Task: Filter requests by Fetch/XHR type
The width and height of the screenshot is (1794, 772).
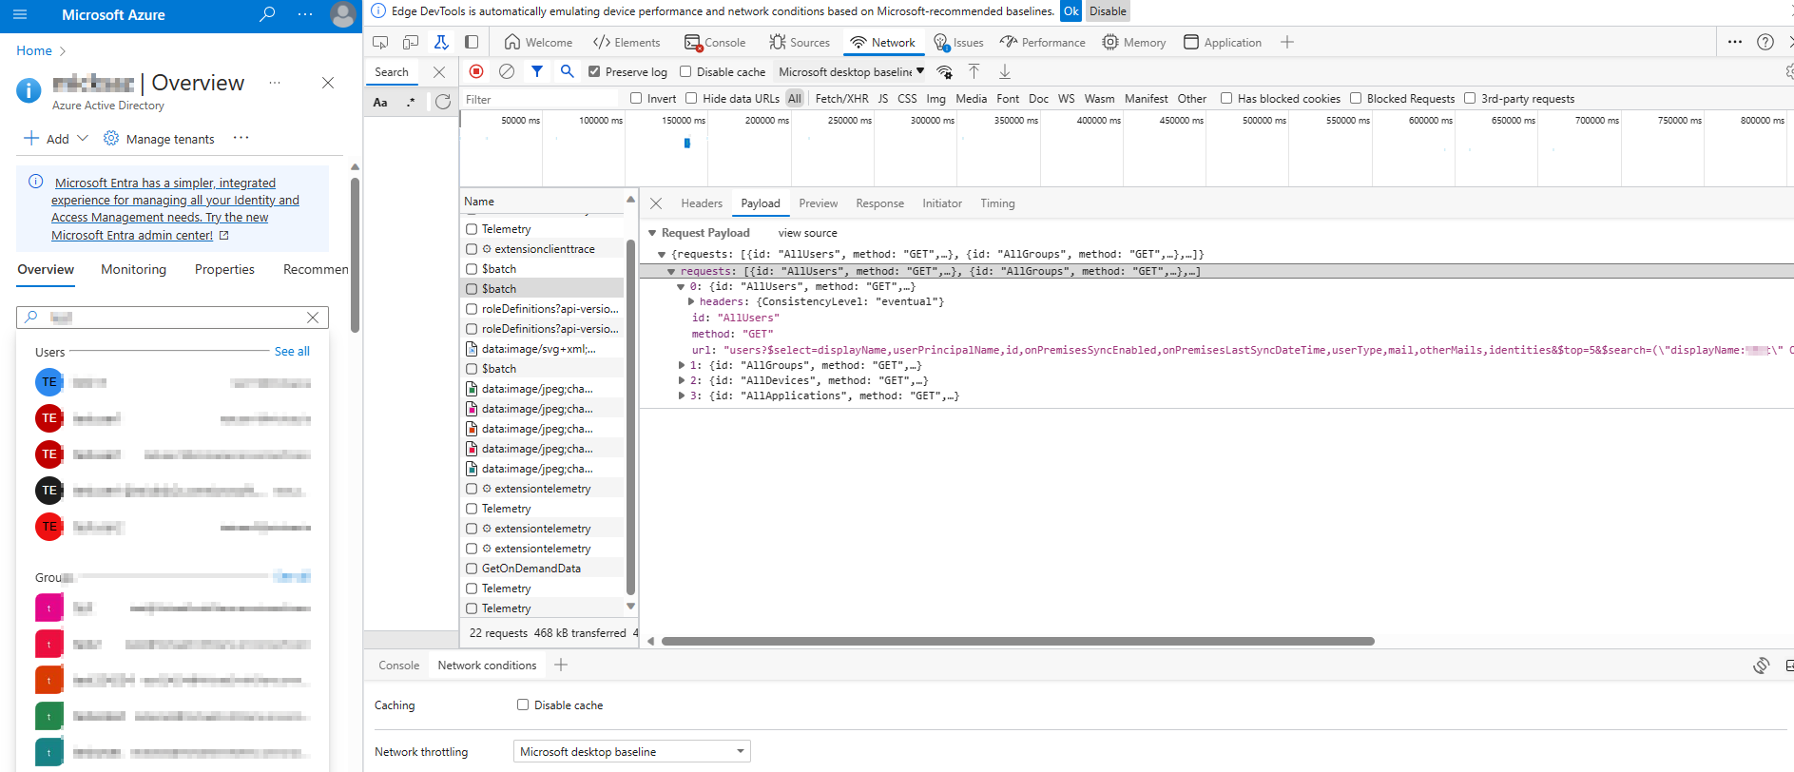Action: [x=841, y=99]
